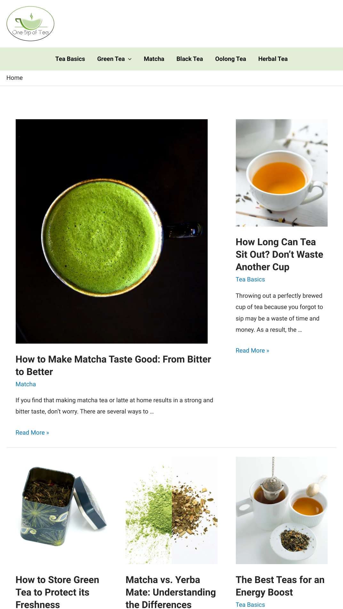Image resolution: width=343 pixels, height=609 pixels.
Task: Open the Tea Basics menu item
Action: pos(70,59)
